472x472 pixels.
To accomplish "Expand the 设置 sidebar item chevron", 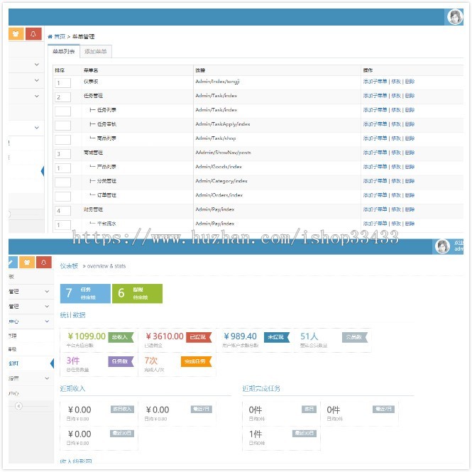I will tap(47, 378).
